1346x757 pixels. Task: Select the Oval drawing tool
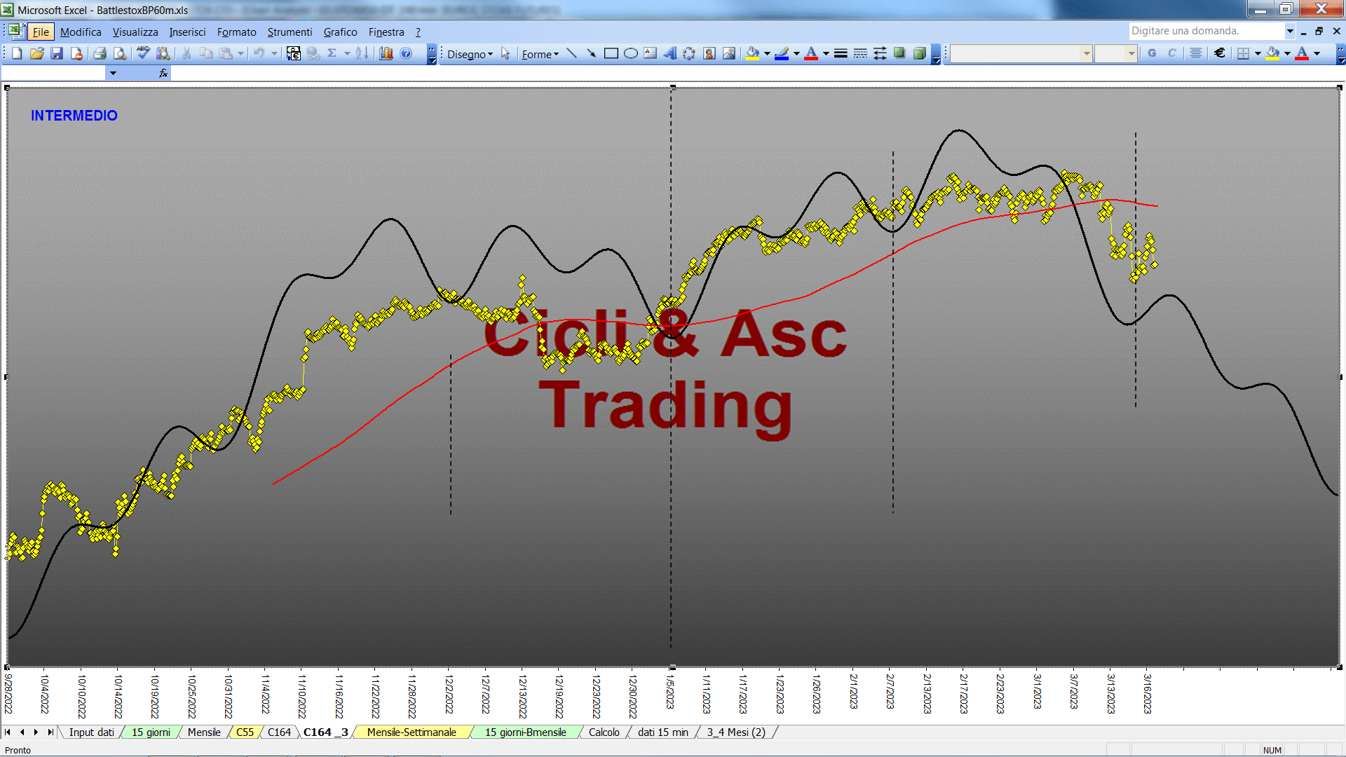coord(631,53)
